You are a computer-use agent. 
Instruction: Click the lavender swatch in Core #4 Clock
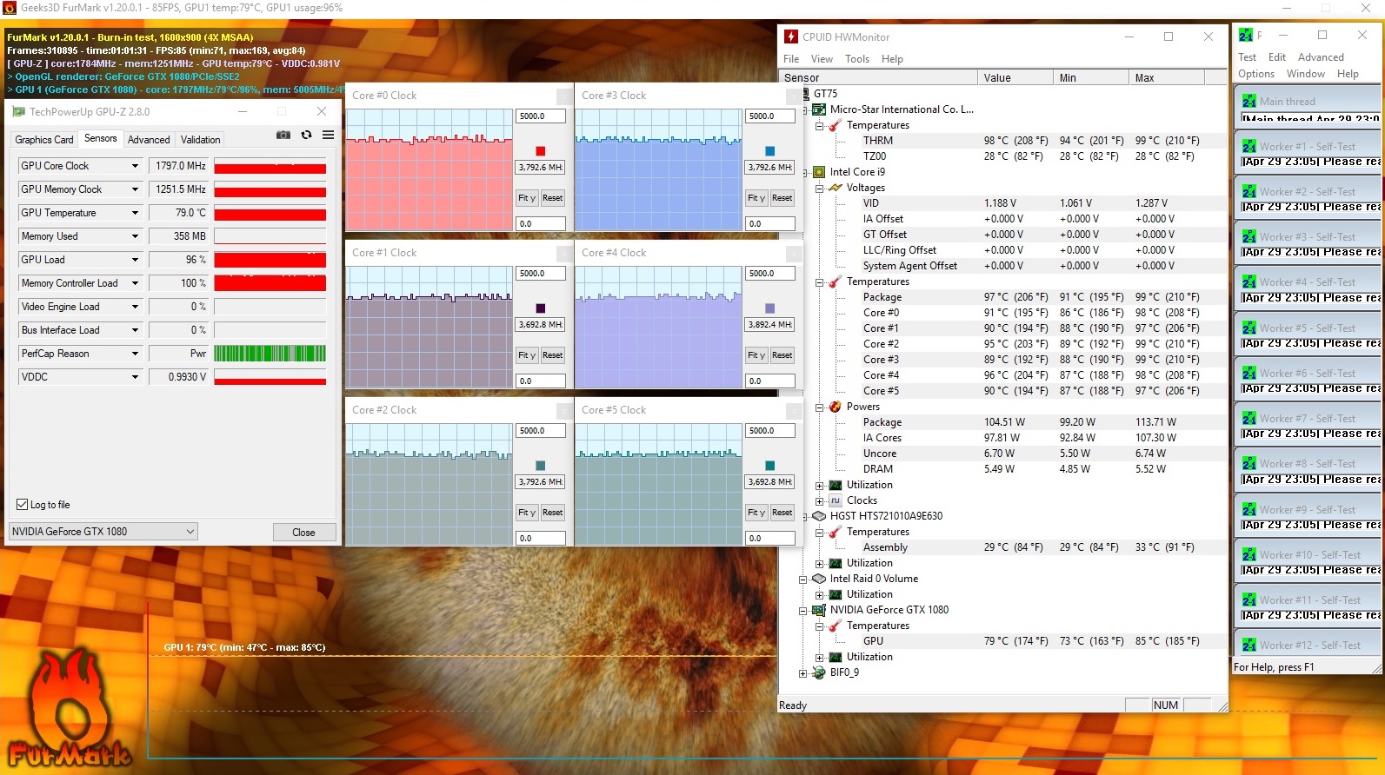(x=769, y=308)
